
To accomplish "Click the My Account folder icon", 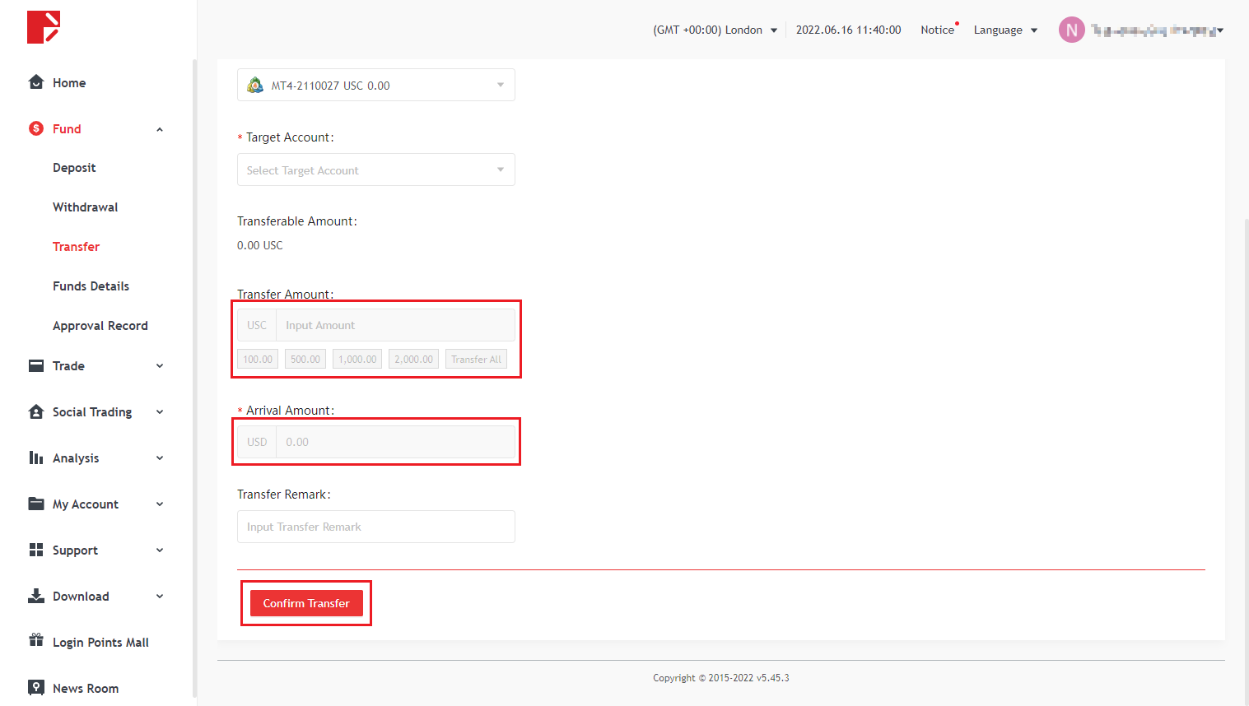I will coord(36,504).
